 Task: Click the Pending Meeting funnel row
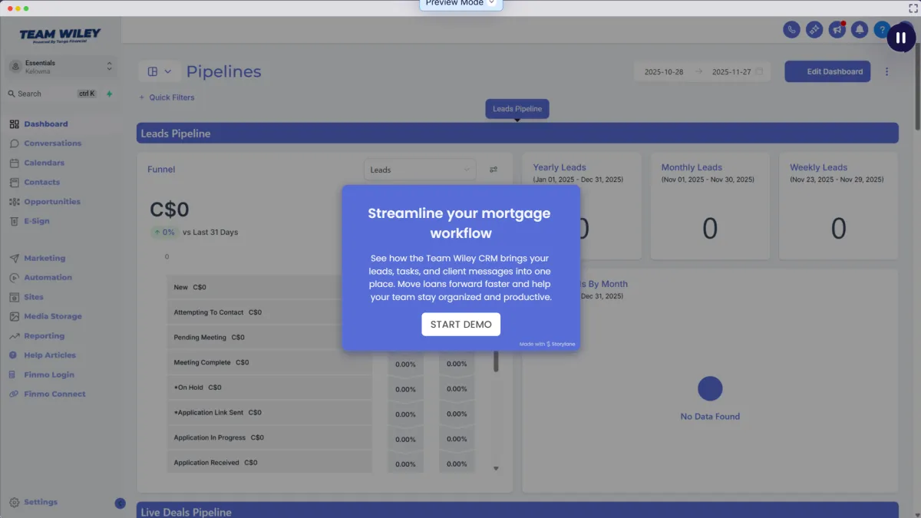269,337
